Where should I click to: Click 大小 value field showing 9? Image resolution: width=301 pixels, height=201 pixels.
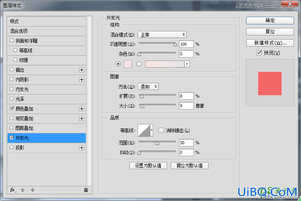(x=186, y=106)
